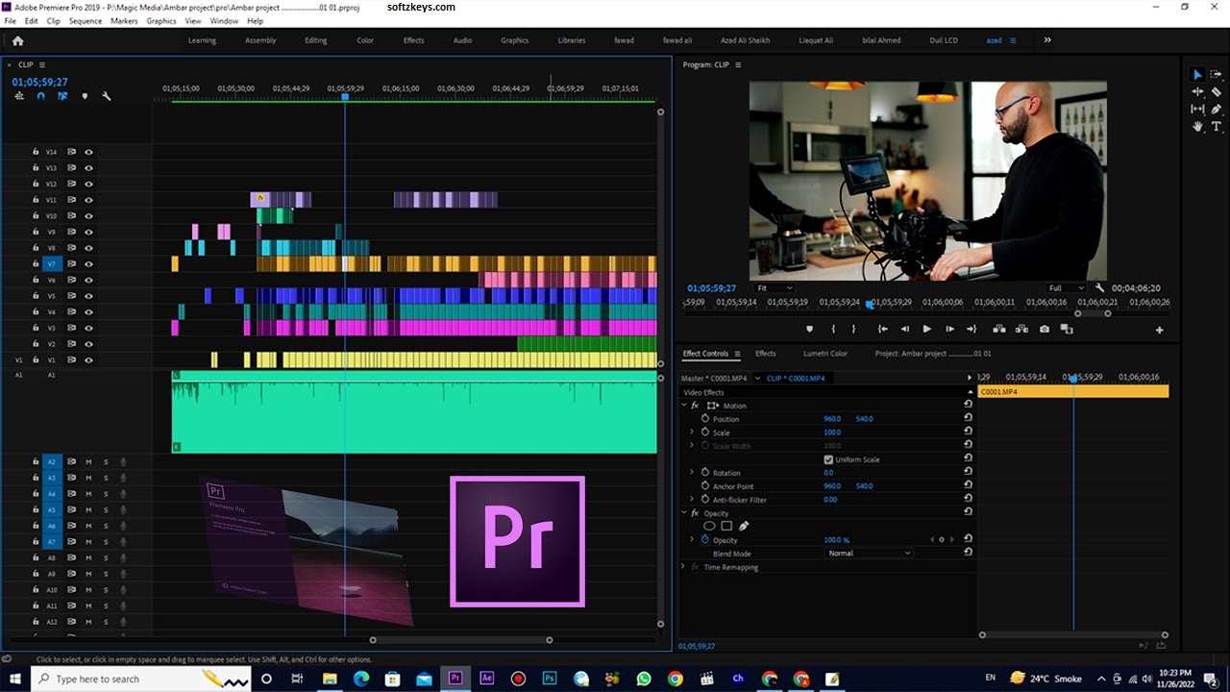1230x692 pixels.
Task: Select the Hand tool
Action: (x=1197, y=127)
